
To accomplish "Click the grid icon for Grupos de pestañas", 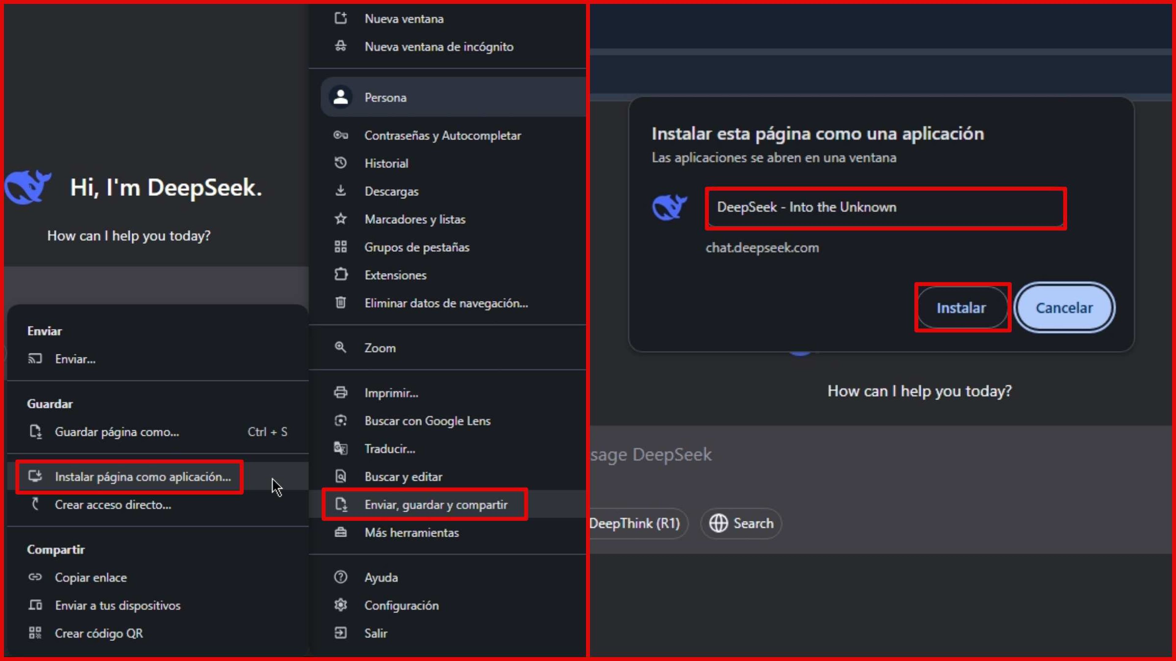I will (341, 247).
